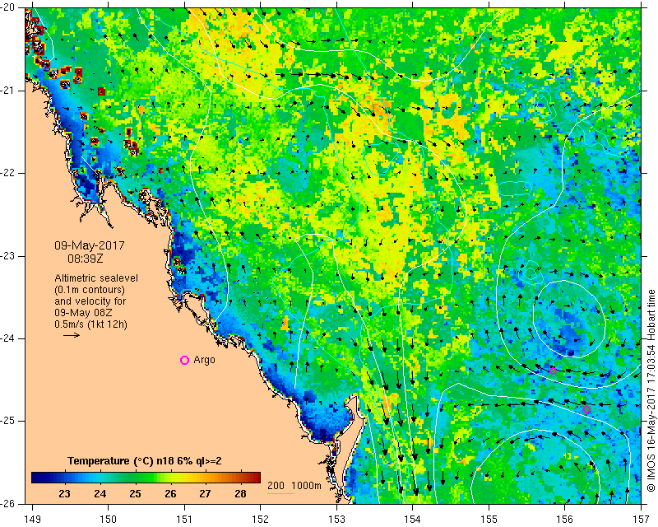The width and height of the screenshot is (658, 527).
Task: Click the '(0.1m contours)' text
Action: (90, 290)
